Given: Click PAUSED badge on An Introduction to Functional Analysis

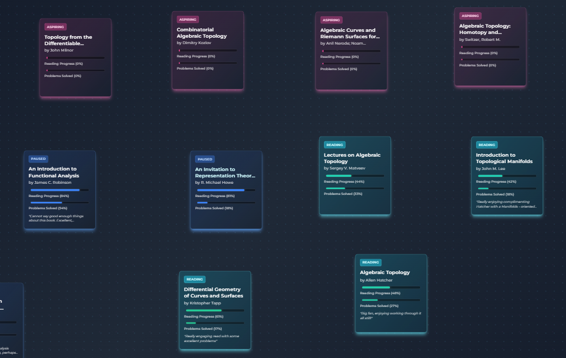Looking at the screenshot, I should click(x=38, y=159).
